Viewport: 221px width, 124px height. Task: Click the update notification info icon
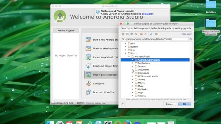tap(97, 12)
